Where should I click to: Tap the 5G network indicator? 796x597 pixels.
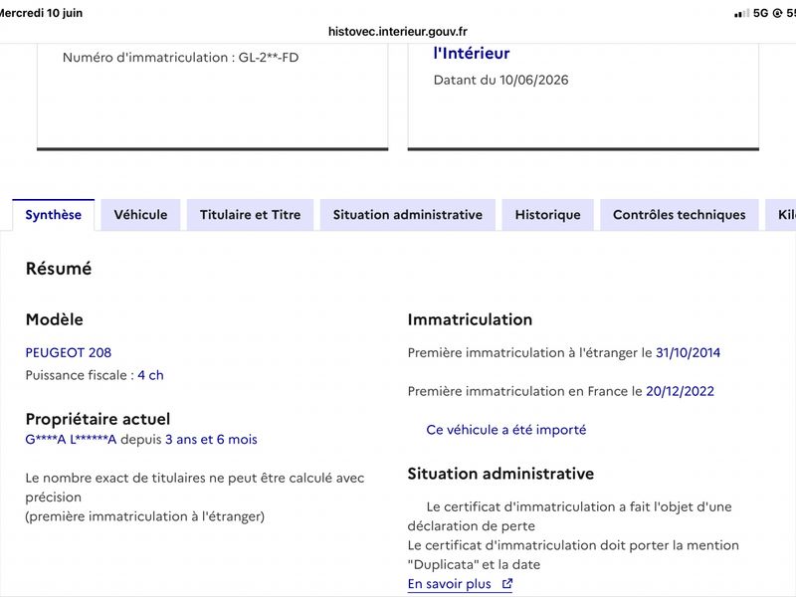point(760,13)
